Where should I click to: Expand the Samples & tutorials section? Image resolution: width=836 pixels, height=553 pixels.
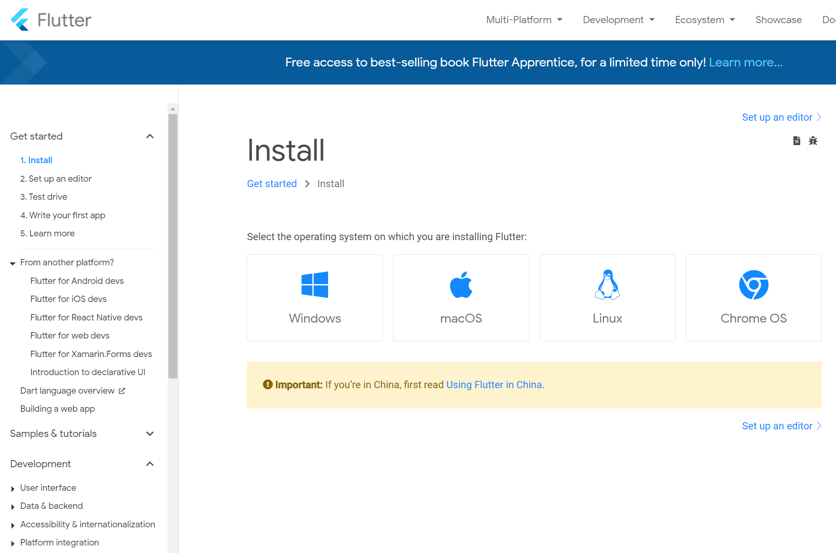[150, 434]
